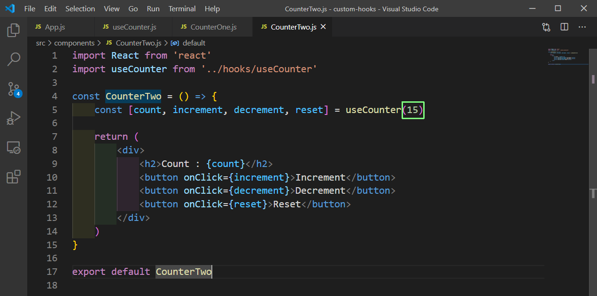Split the editor to the right
This screenshot has height=296, width=597.
[x=564, y=27]
